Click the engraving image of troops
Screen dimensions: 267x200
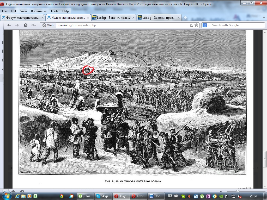point(132,102)
